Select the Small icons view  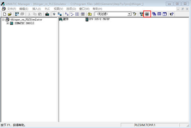click(x=72, y=14)
